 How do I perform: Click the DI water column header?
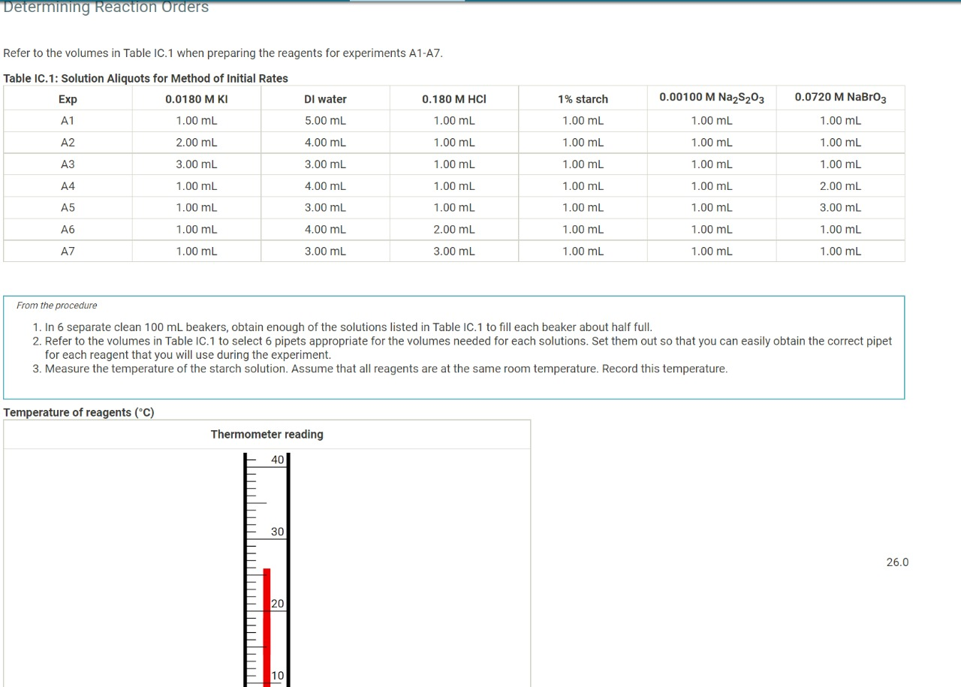[x=324, y=98]
